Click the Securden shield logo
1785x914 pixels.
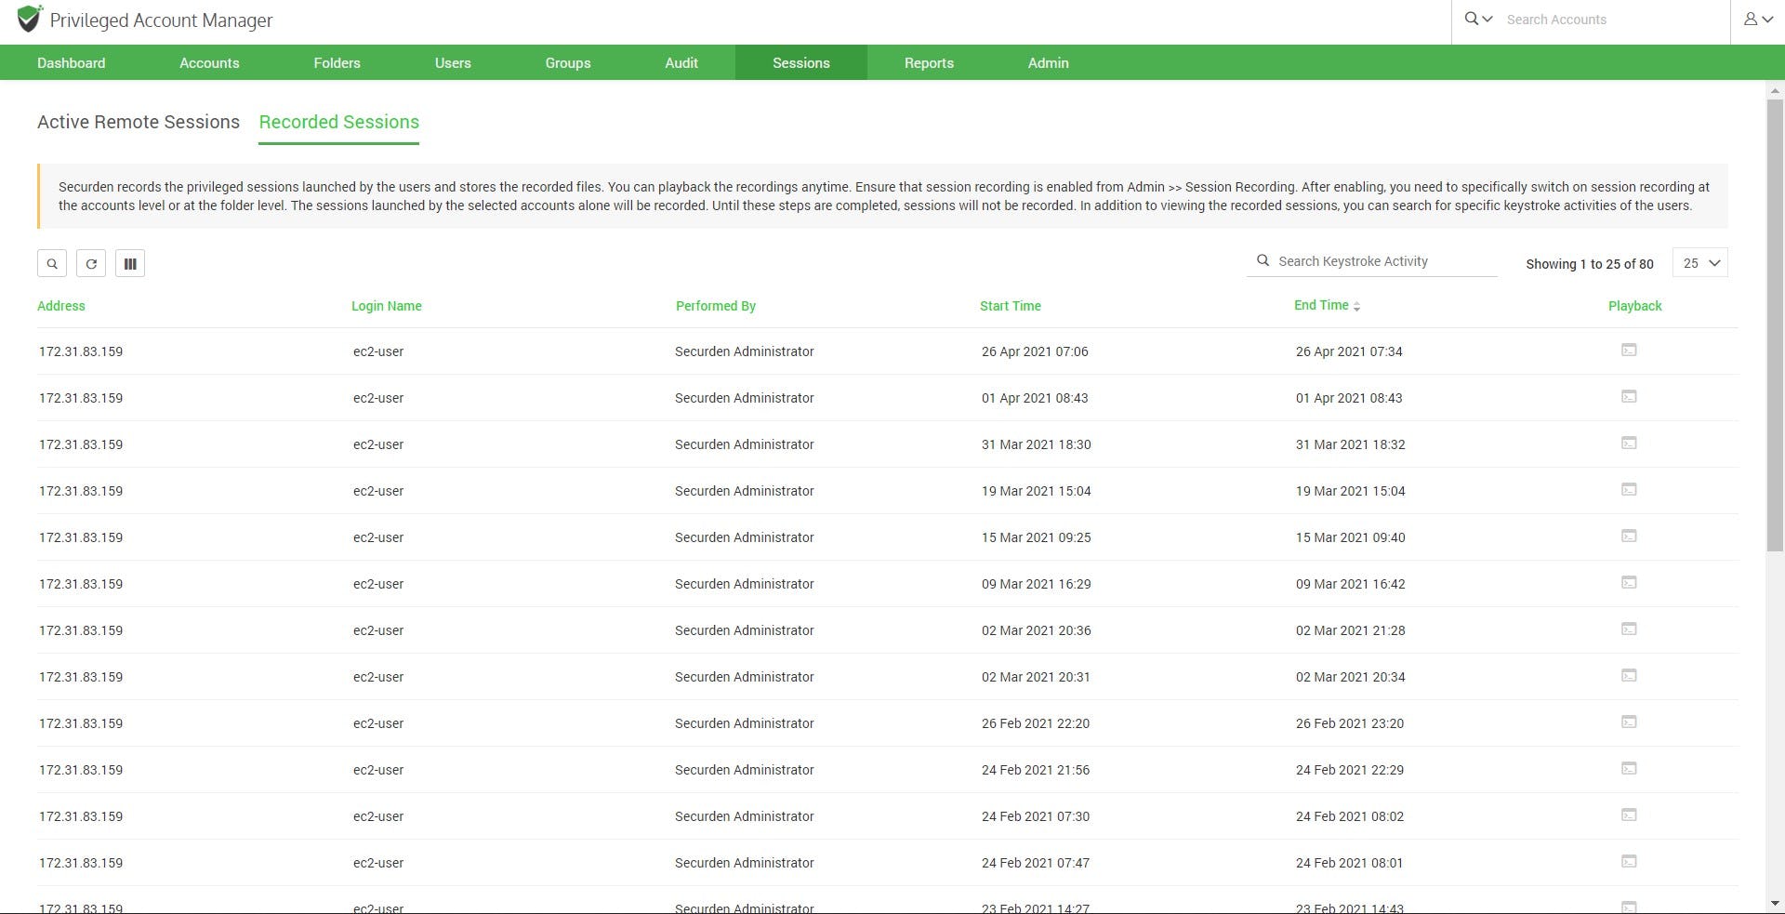[x=29, y=20]
